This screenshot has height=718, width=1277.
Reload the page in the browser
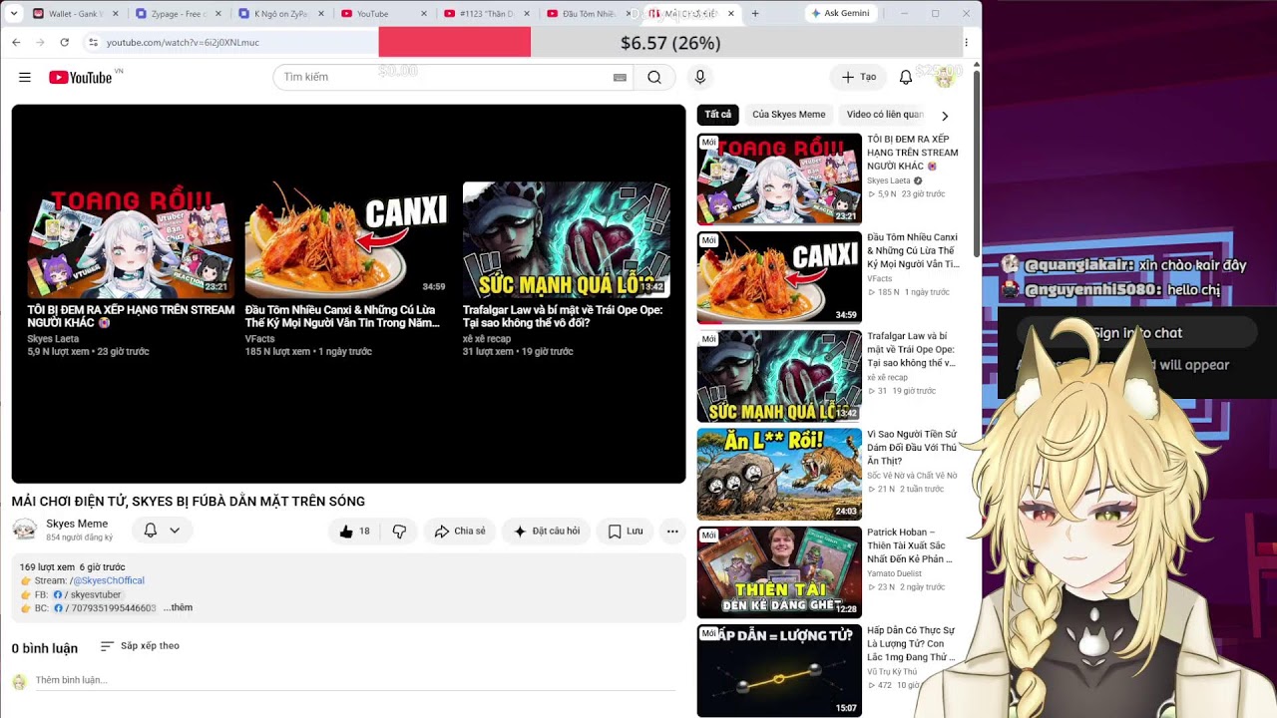[x=65, y=42]
